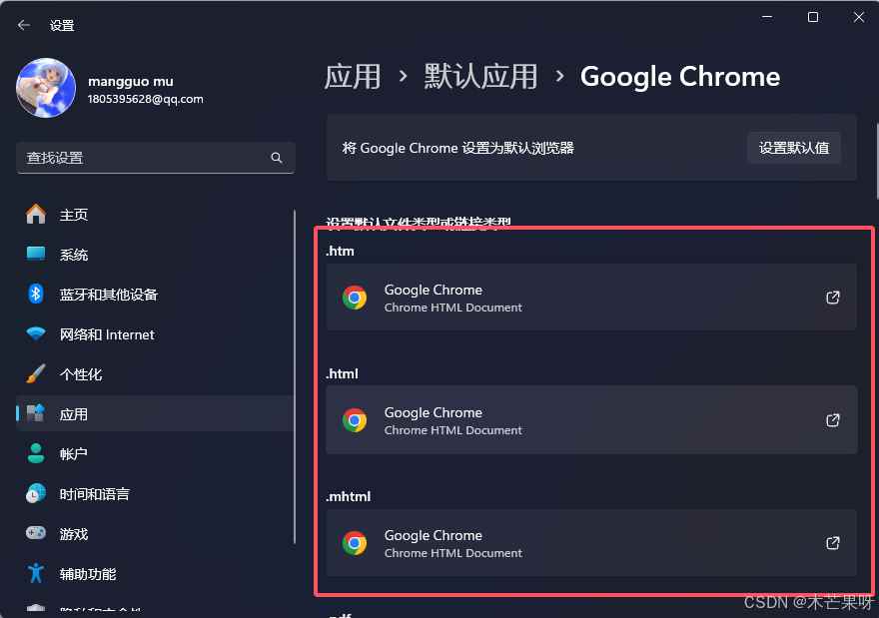Go back using the arrow button
The width and height of the screenshot is (879, 618).
pyautogui.click(x=23, y=25)
